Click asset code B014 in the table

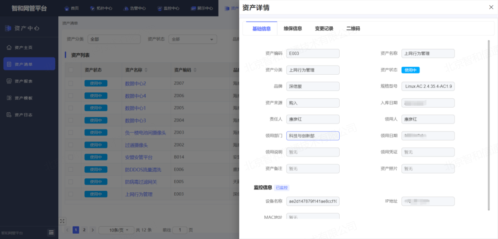pyautogui.click(x=179, y=157)
